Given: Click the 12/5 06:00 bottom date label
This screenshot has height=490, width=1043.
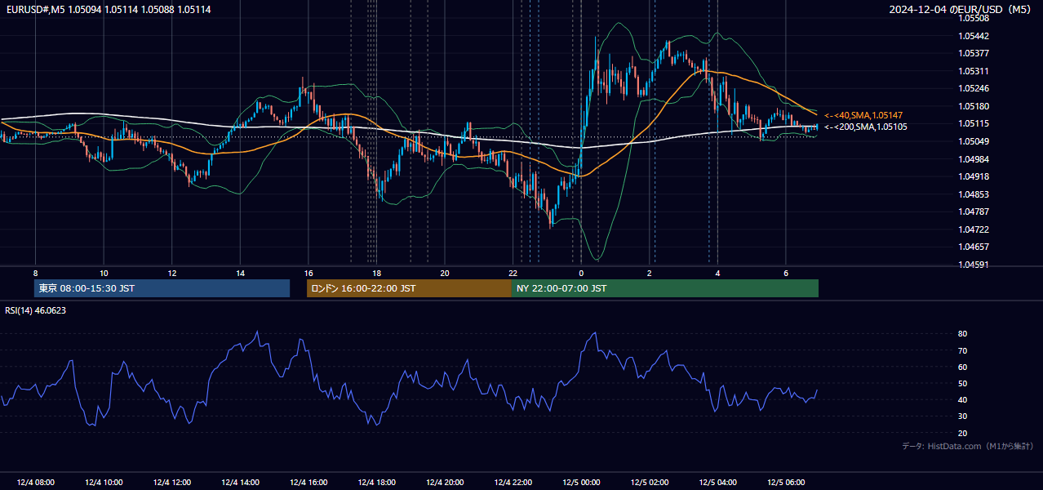Looking at the screenshot, I should click(x=786, y=483).
